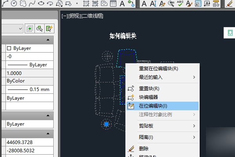Screen dimensions: 235x157
Task: Select the Revision Cloud tool
Action: [23, 4]
